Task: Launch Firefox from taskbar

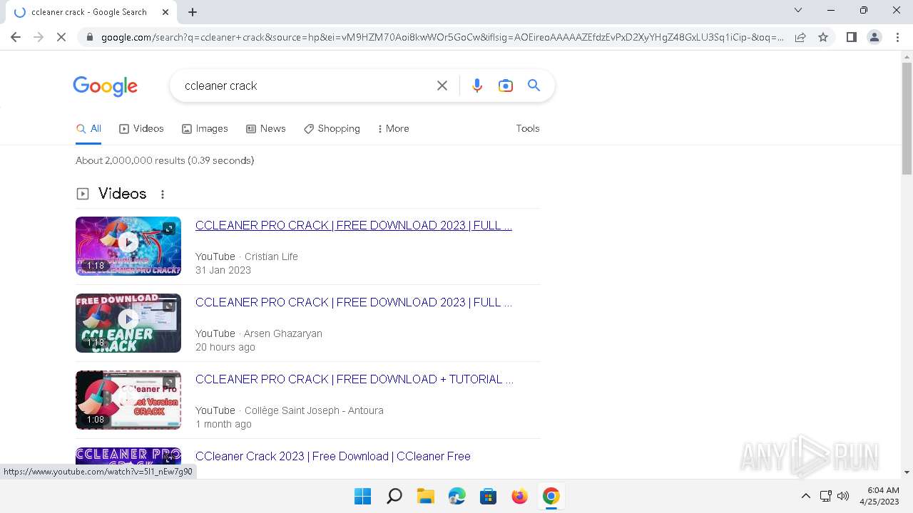Action: coord(519,496)
